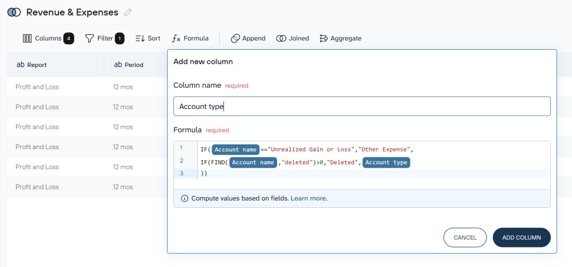
Task: Click the Aggregate toolbar option
Action: [340, 39]
